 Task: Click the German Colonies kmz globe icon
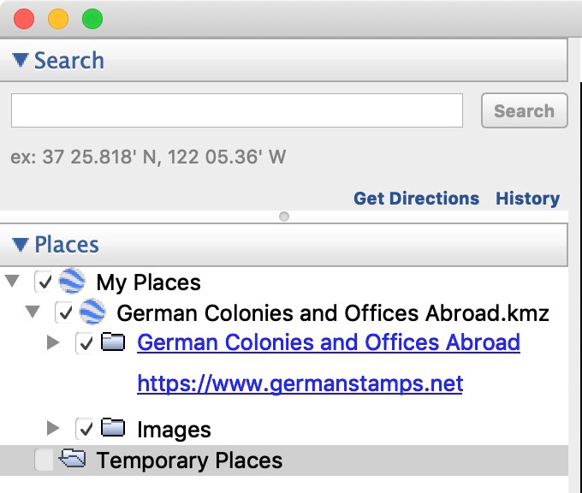(92, 312)
